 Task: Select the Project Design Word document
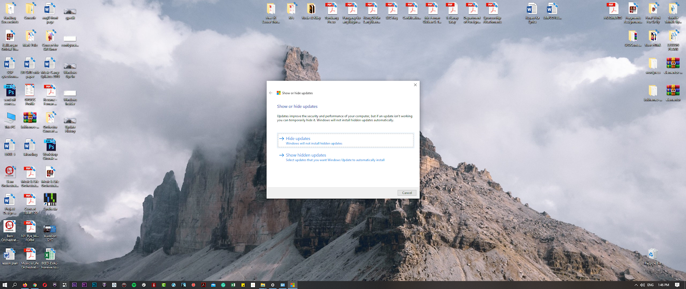click(x=10, y=204)
